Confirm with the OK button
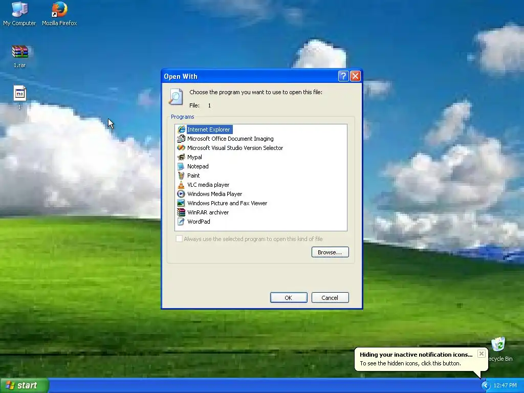This screenshot has width=524, height=393. coord(289,297)
